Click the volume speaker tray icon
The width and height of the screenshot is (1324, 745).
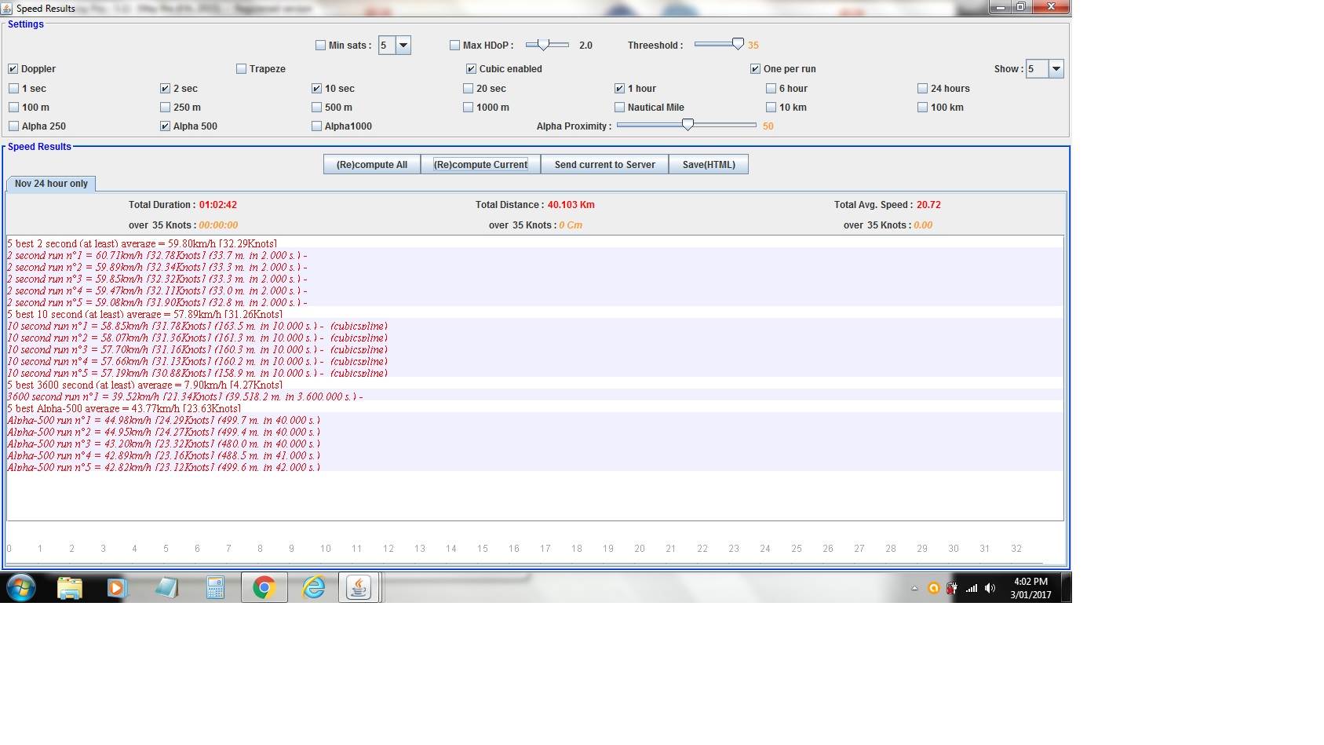click(x=990, y=588)
